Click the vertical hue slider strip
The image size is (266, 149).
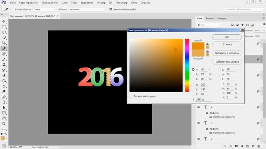click(x=187, y=65)
